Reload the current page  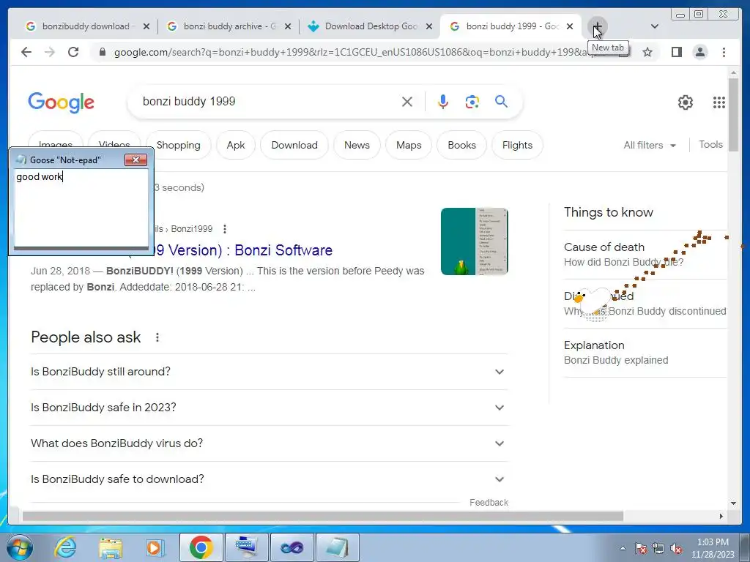pos(73,52)
